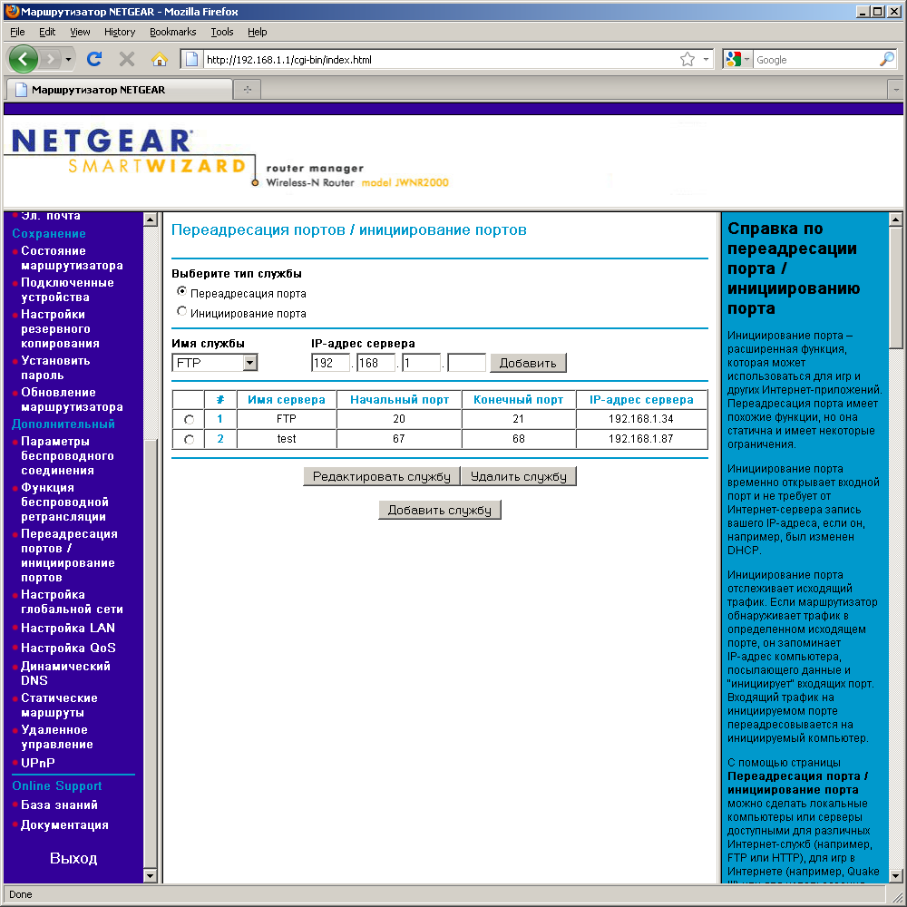Open the Tools menu
This screenshot has height=907, width=907.
click(x=221, y=32)
